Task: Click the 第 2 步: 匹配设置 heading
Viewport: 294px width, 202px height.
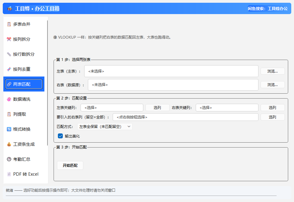Action: point(71,98)
